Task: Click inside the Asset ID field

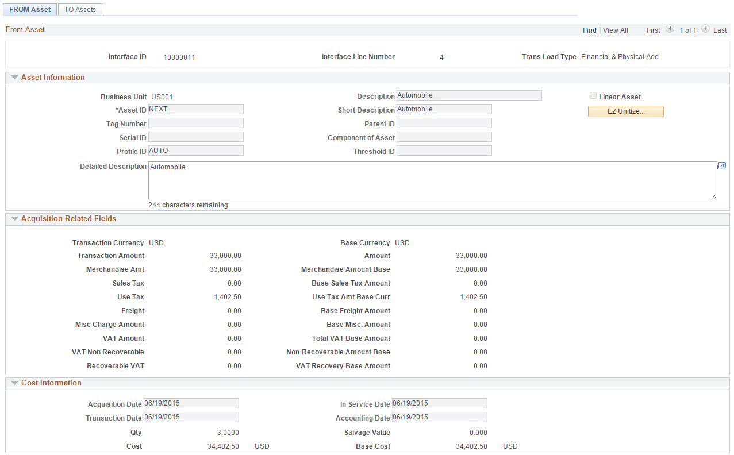Action: coord(195,109)
